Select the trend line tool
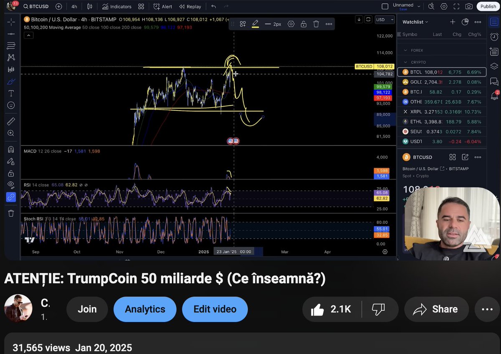This screenshot has height=354, width=501. (11, 33)
